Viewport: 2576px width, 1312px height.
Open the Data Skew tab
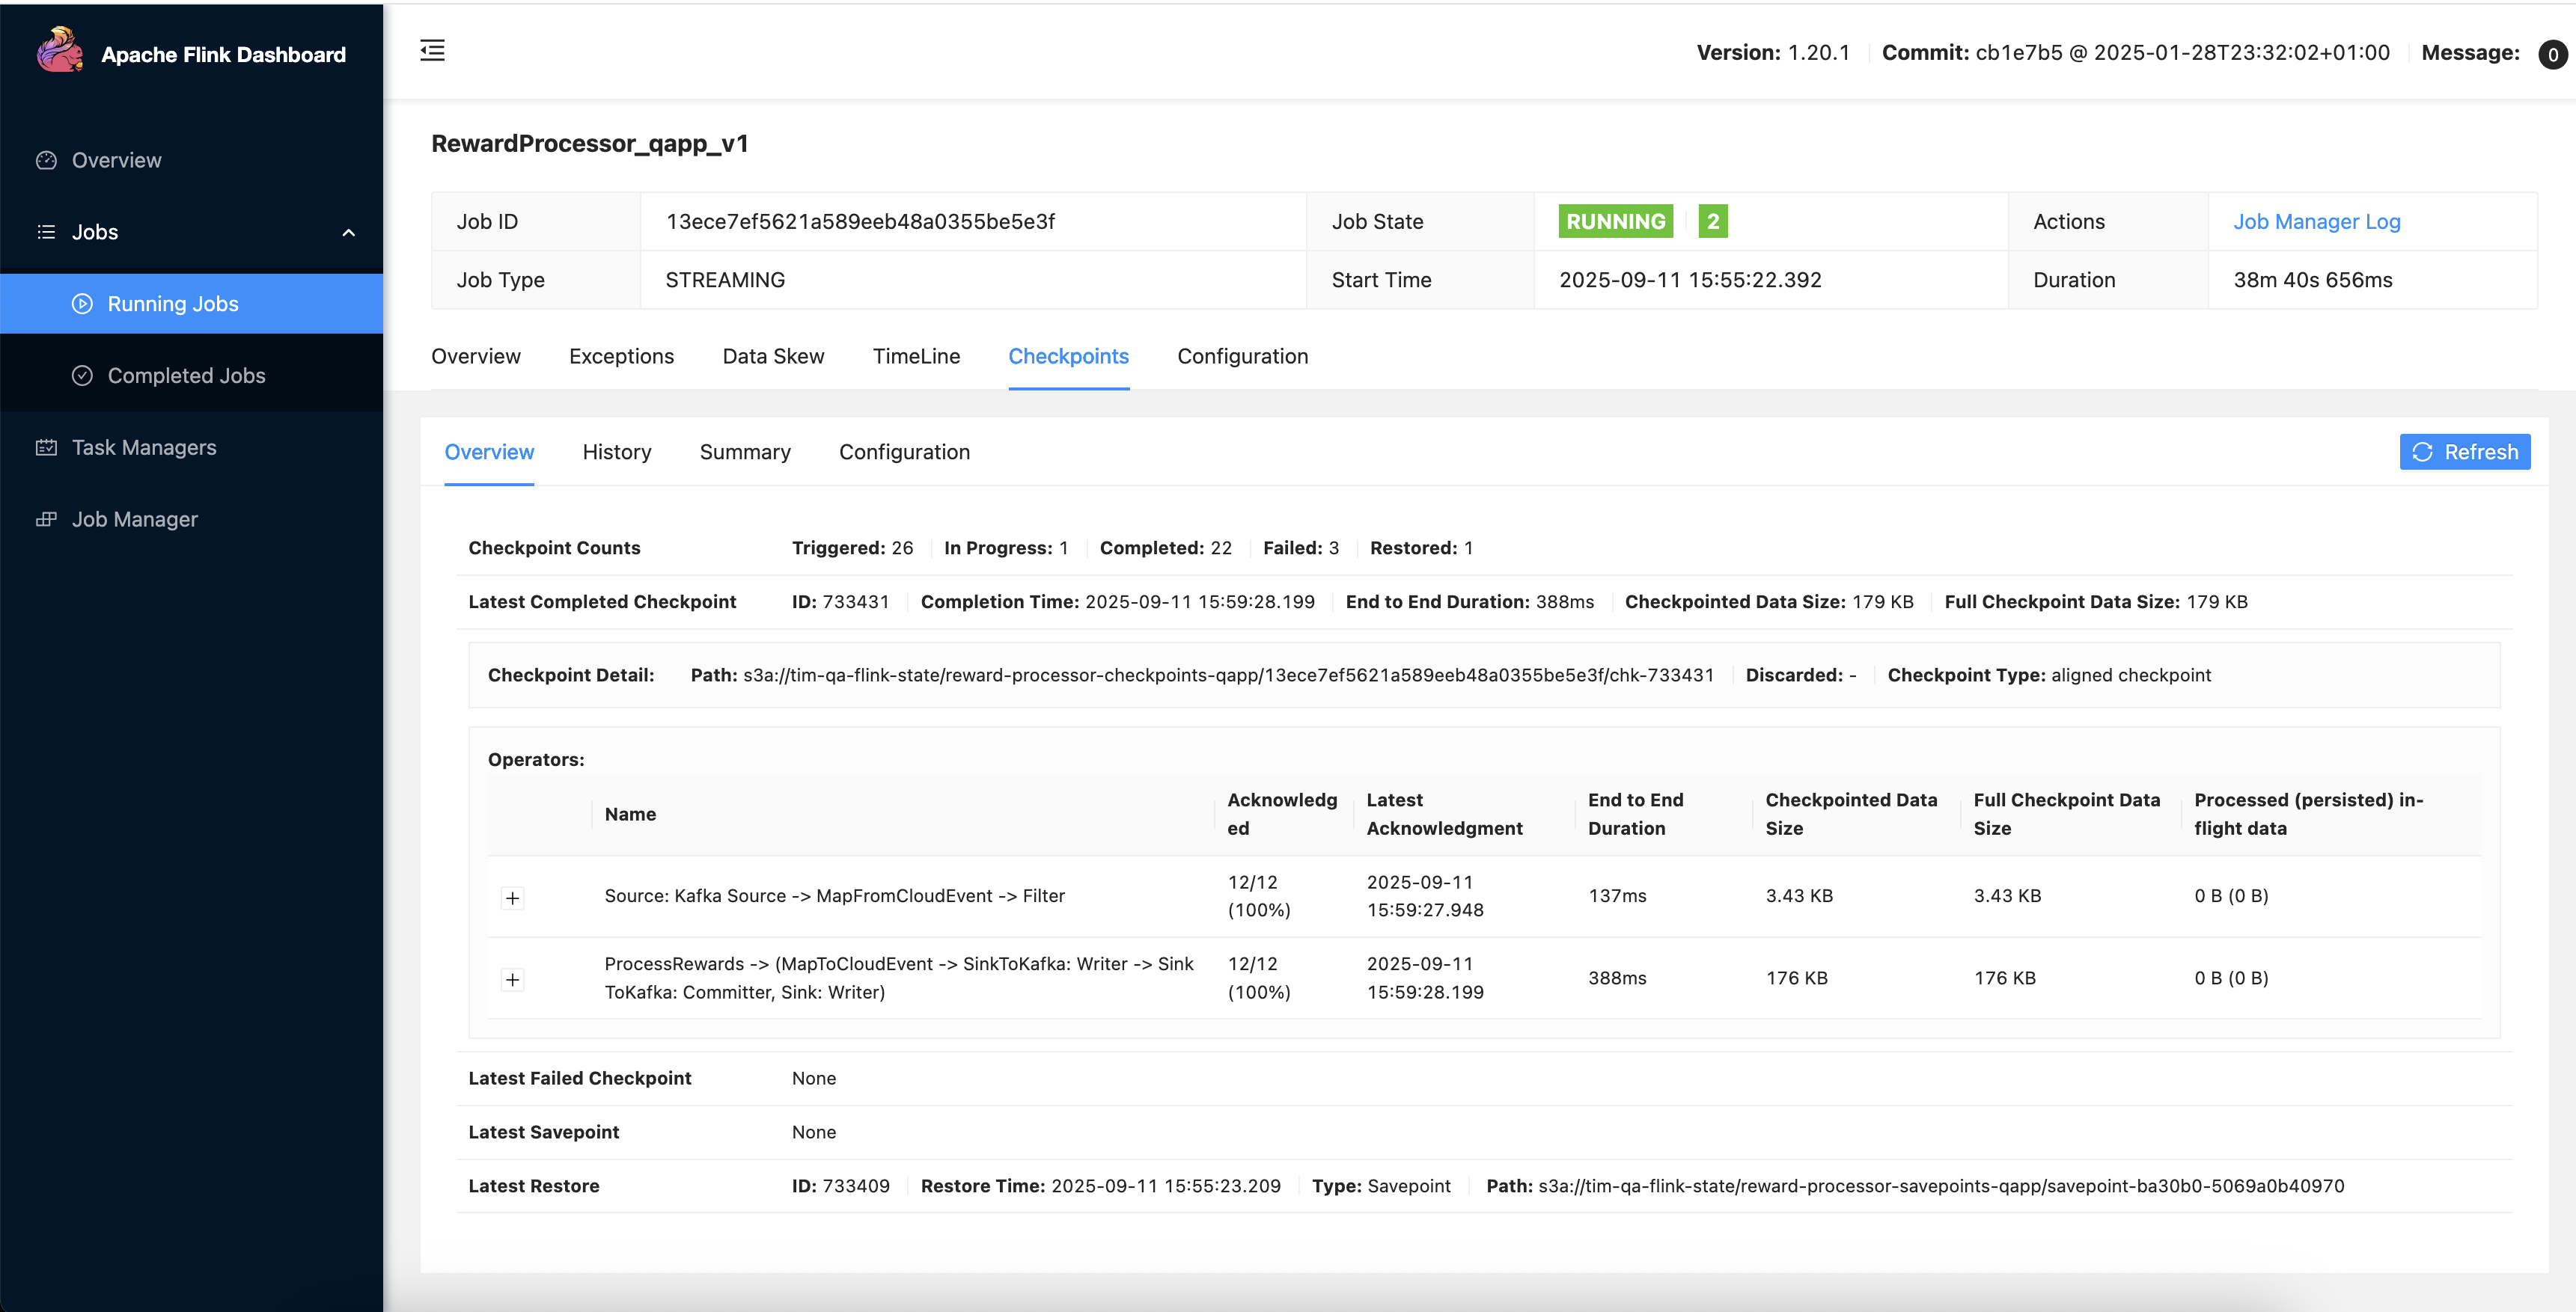click(x=773, y=357)
